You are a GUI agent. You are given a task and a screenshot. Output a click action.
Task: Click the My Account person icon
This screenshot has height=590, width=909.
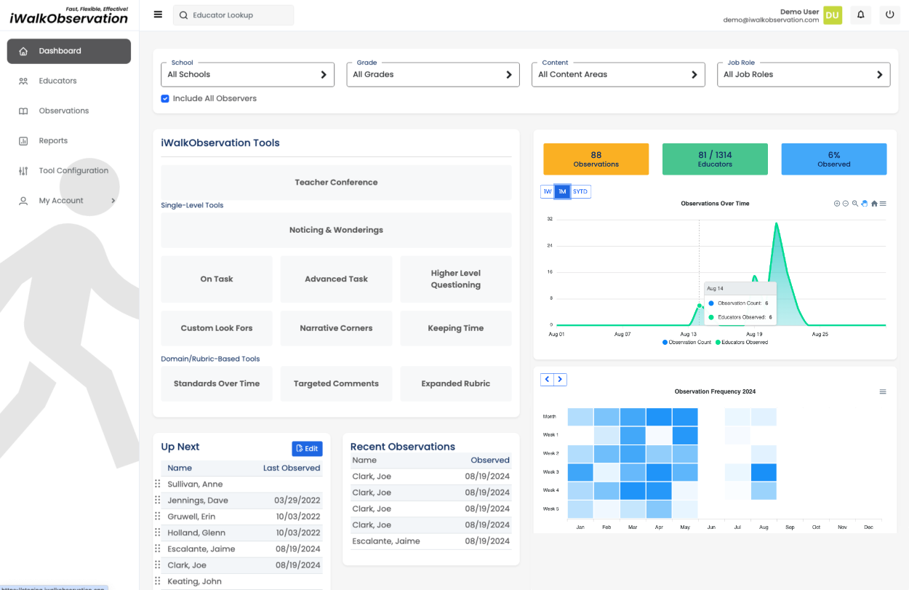[23, 201]
